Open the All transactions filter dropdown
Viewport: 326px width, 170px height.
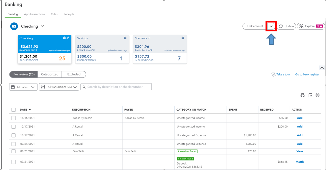[x=59, y=87]
